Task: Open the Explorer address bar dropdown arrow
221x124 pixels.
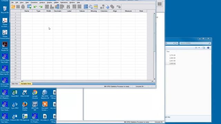Action: (x=174, y=43)
